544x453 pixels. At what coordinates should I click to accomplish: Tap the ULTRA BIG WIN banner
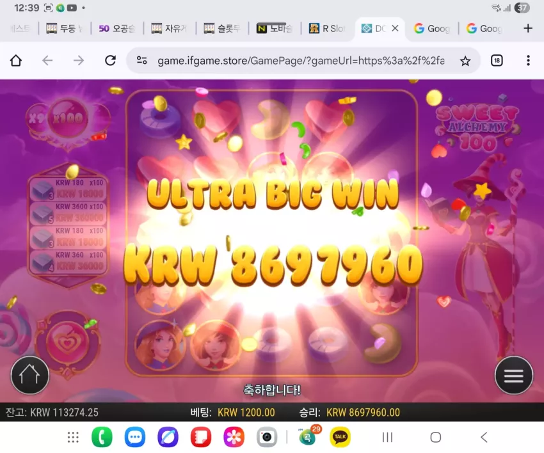(x=273, y=195)
